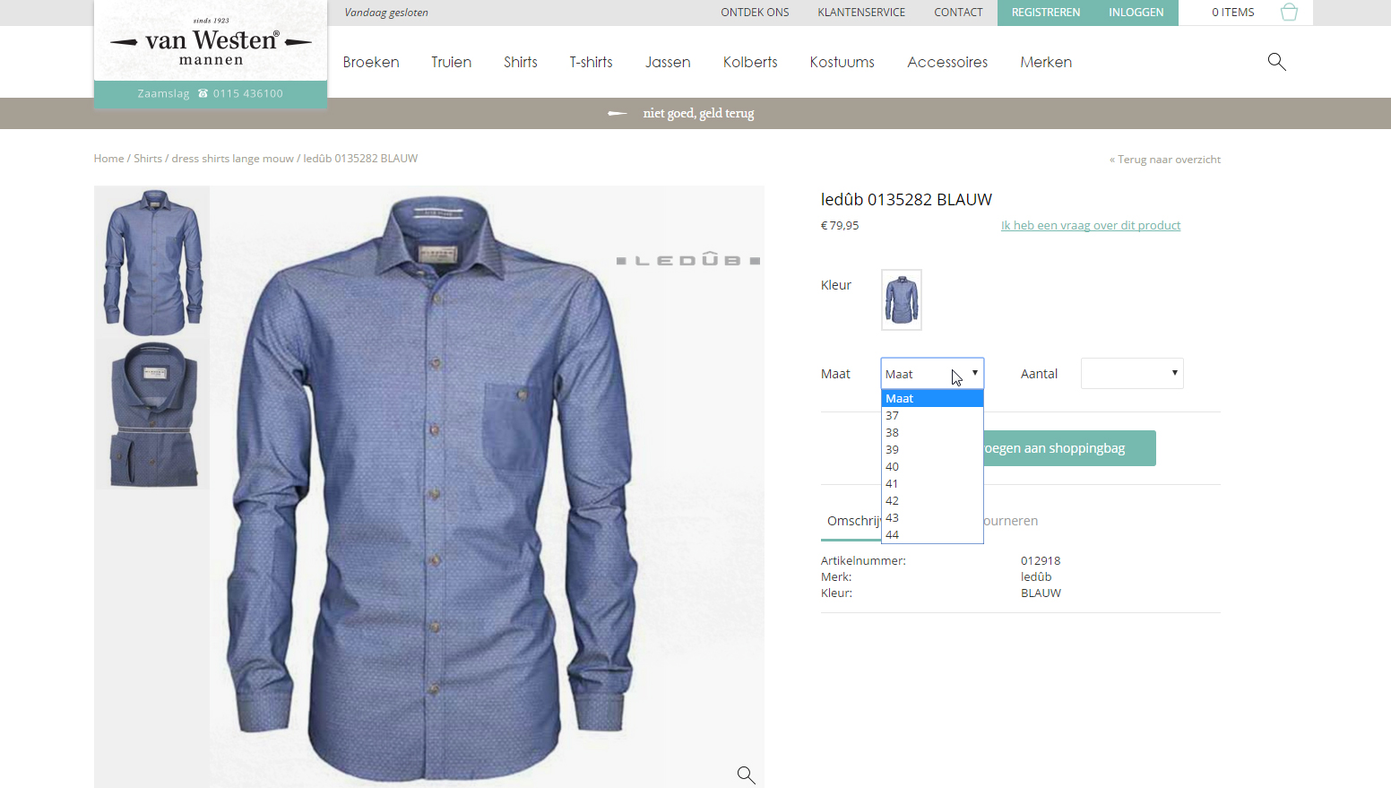
Task: Select size 40 from list
Action: [x=932, y=467]
